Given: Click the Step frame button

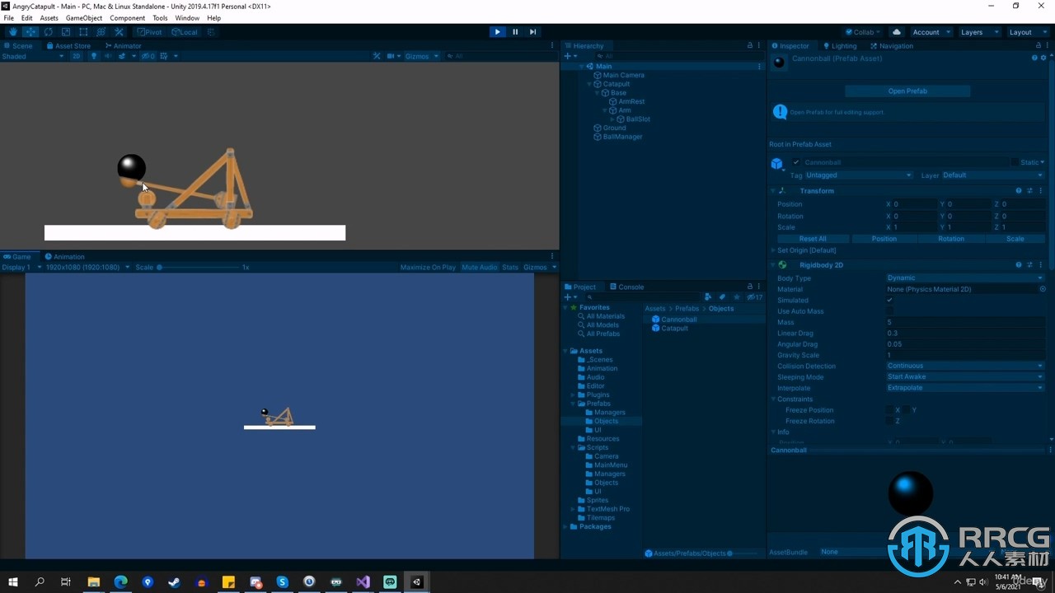Looking at the screenshot, I should pos(532,32).
